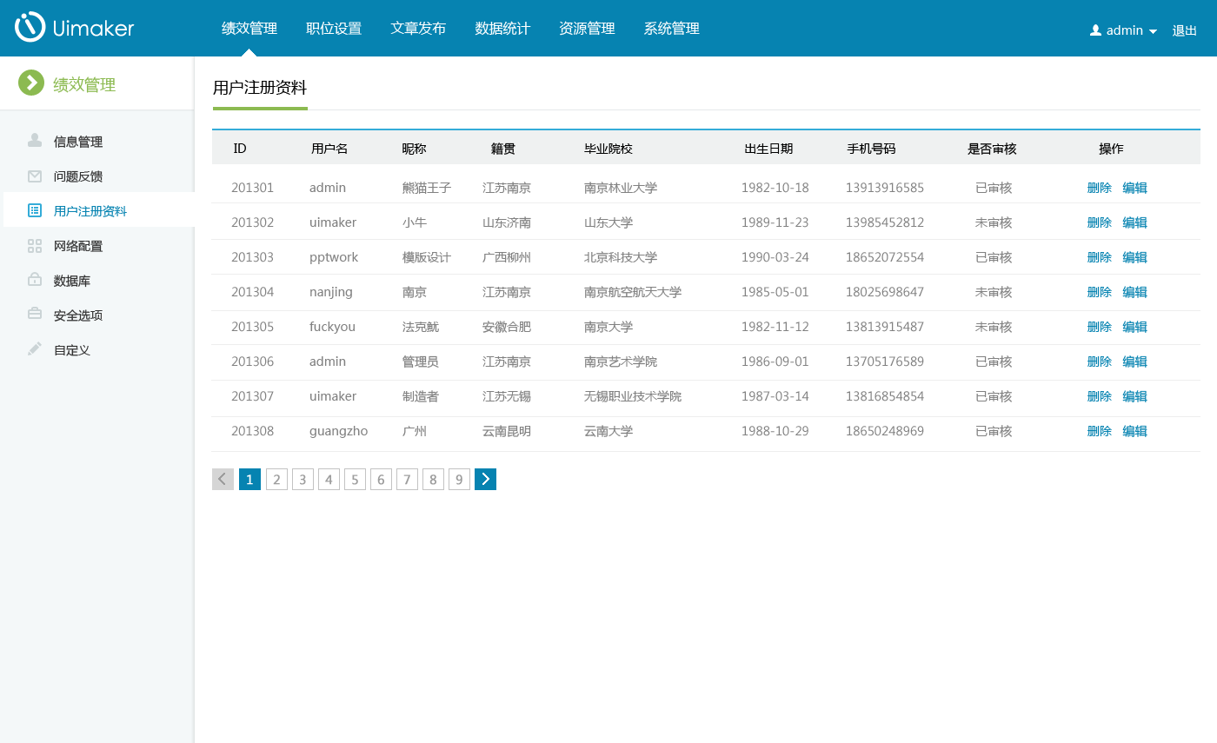Click the 毕业院校 column header
Screen dimensions: 1217x743
click(608, 149)
